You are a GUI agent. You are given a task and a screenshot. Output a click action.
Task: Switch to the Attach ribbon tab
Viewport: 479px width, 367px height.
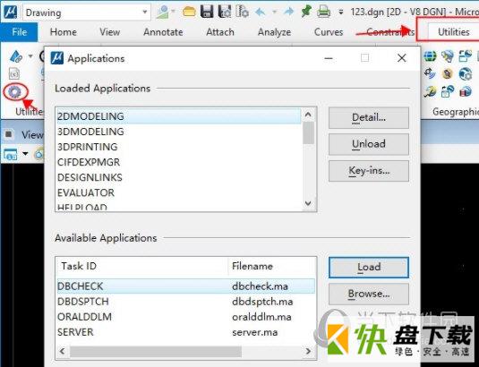pos(220,32)
